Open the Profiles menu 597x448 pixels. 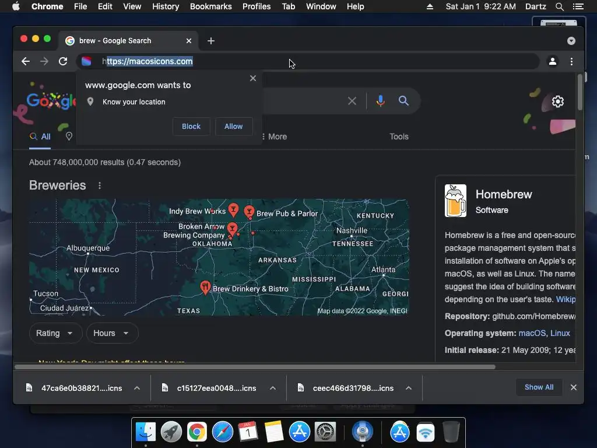(x=257, y=6)
